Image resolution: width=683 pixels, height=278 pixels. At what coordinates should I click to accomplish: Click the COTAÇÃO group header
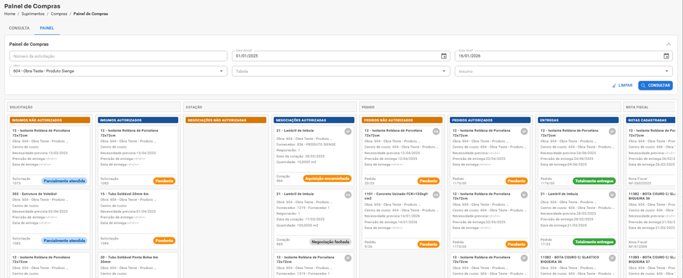pos(269,106)
